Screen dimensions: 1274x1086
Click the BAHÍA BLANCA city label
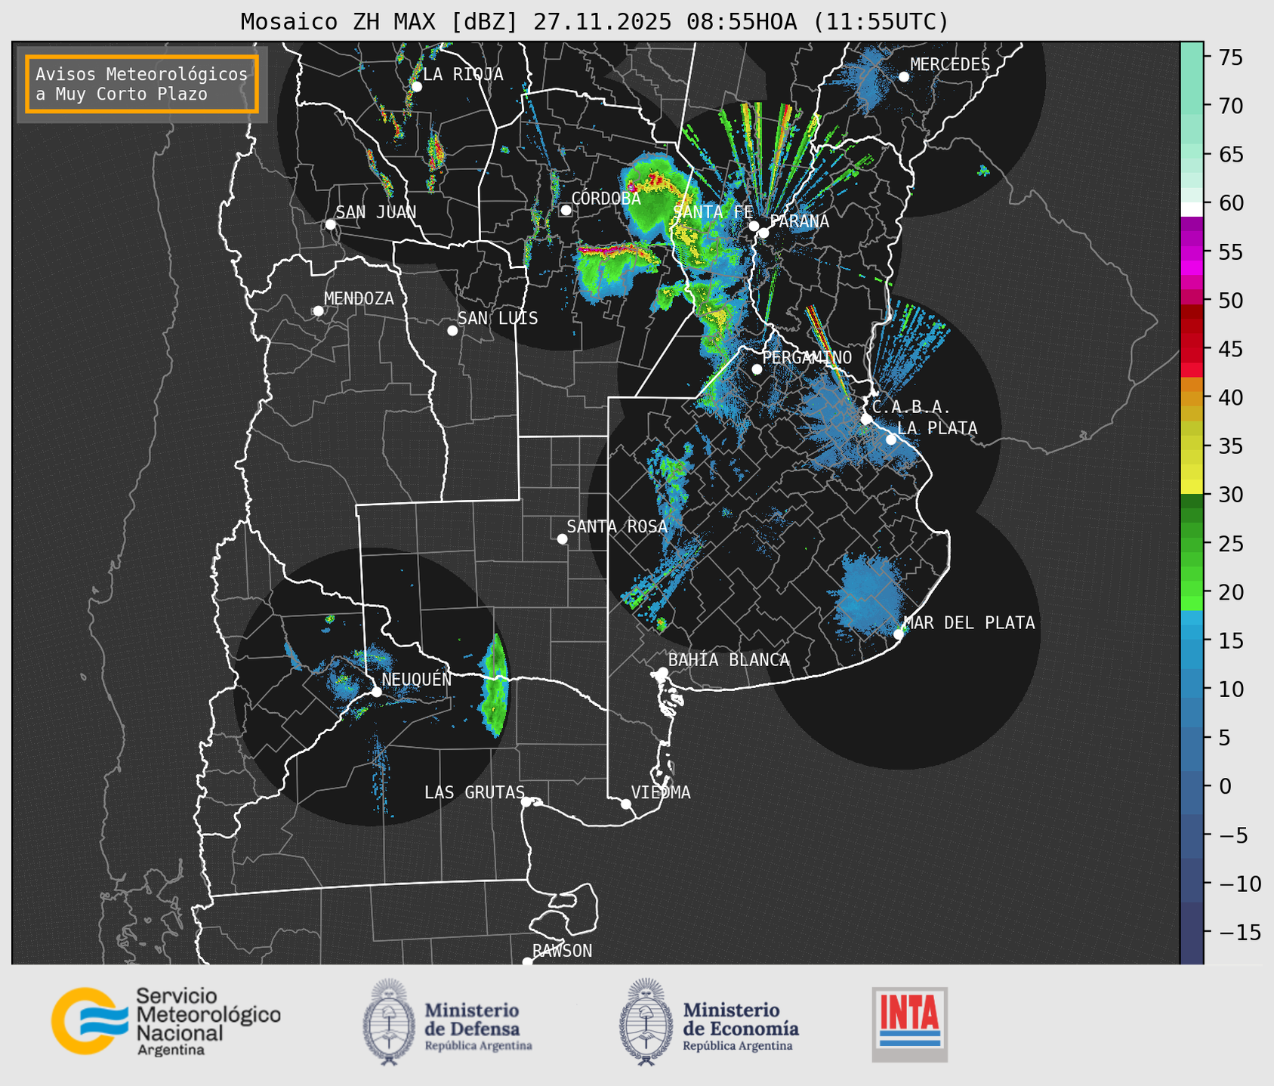pos(729,660)
